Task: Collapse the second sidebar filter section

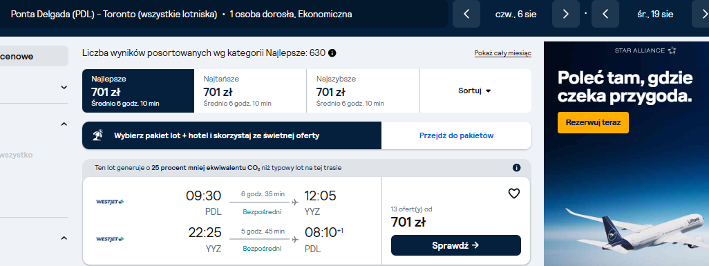Action: 64,124
